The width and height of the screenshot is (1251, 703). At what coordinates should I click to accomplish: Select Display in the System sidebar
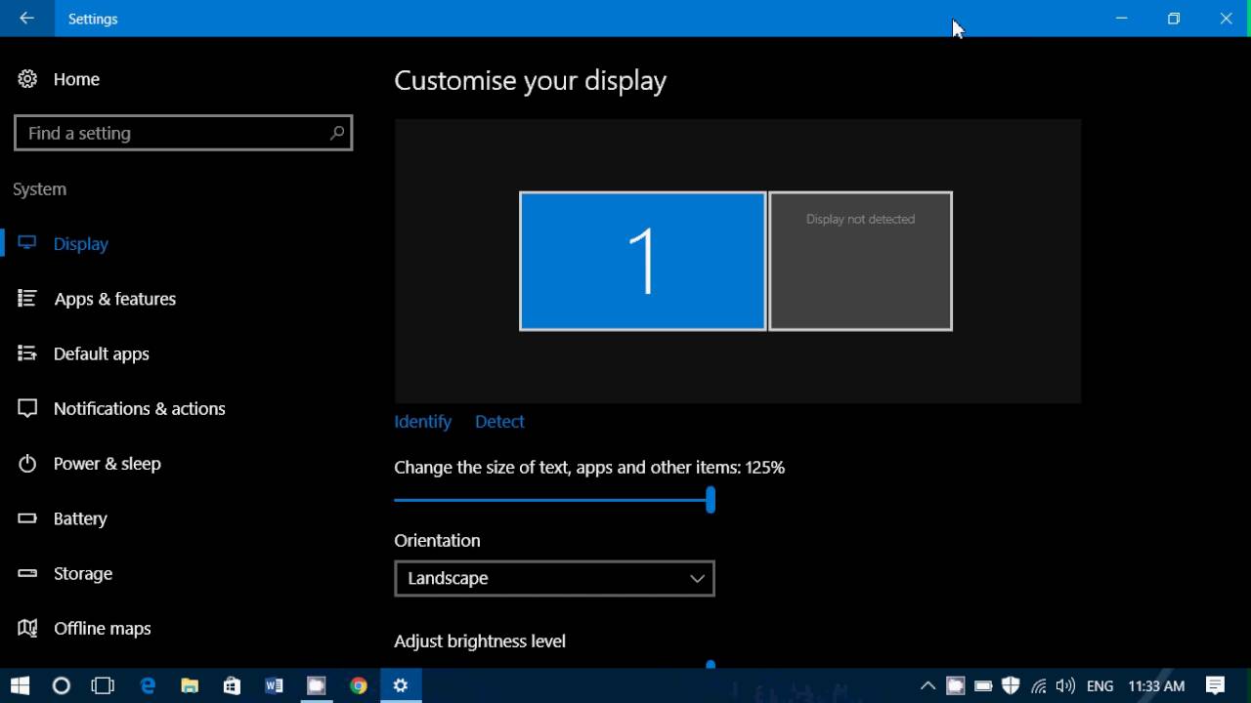click(x=81, y=243)
